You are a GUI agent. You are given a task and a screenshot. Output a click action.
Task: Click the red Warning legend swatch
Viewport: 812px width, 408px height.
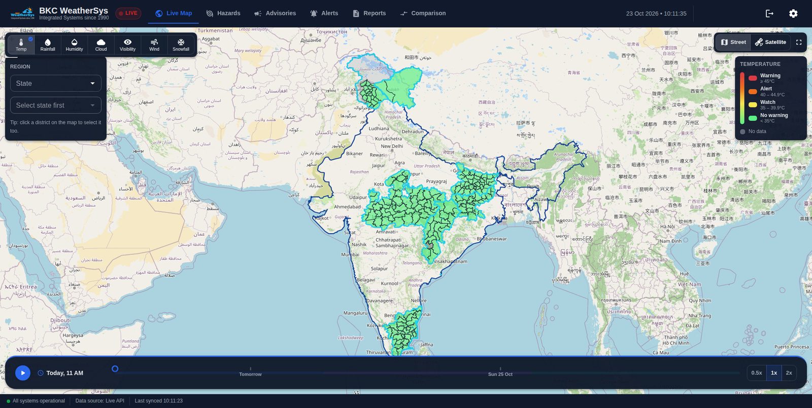(x=753, y=78)
